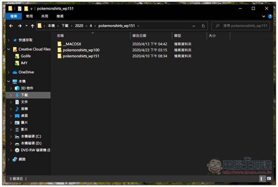Click the date 2020/4/10 下午 08:34
The height and width of the screenshot is (187, 278).
pyautogui.click(x=150, y=56)
